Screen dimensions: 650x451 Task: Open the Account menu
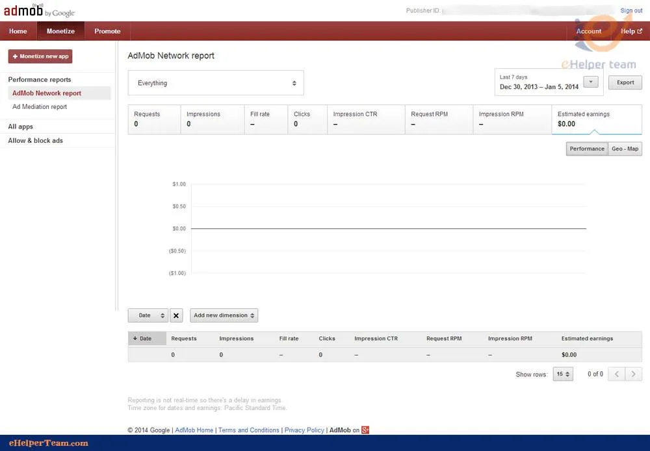tap(589, 31)
